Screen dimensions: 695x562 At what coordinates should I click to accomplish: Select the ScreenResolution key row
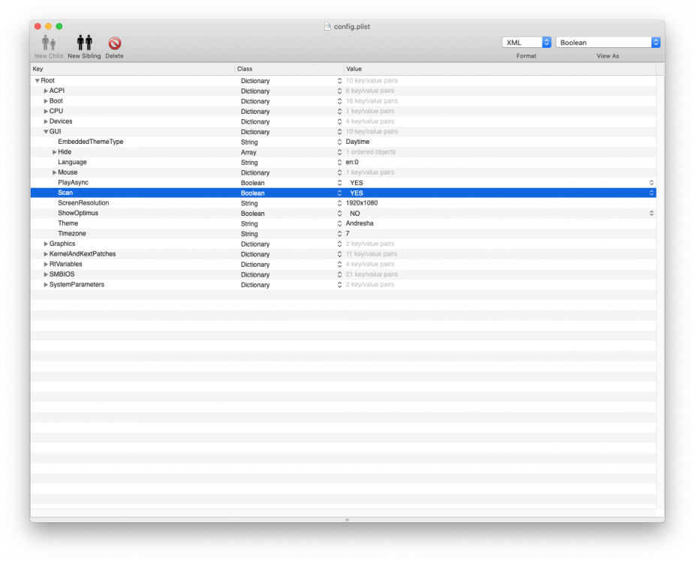coord(83,202)
